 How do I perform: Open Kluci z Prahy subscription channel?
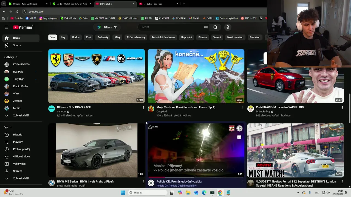21,86
